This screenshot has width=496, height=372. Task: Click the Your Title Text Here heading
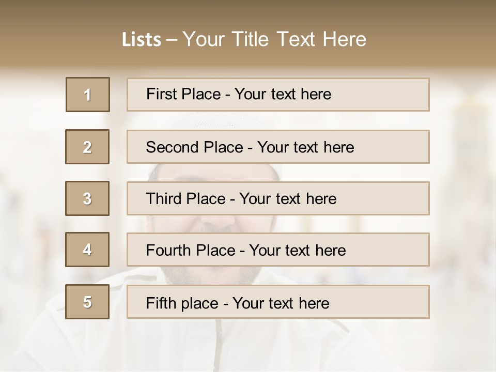[x=274, y=39]
